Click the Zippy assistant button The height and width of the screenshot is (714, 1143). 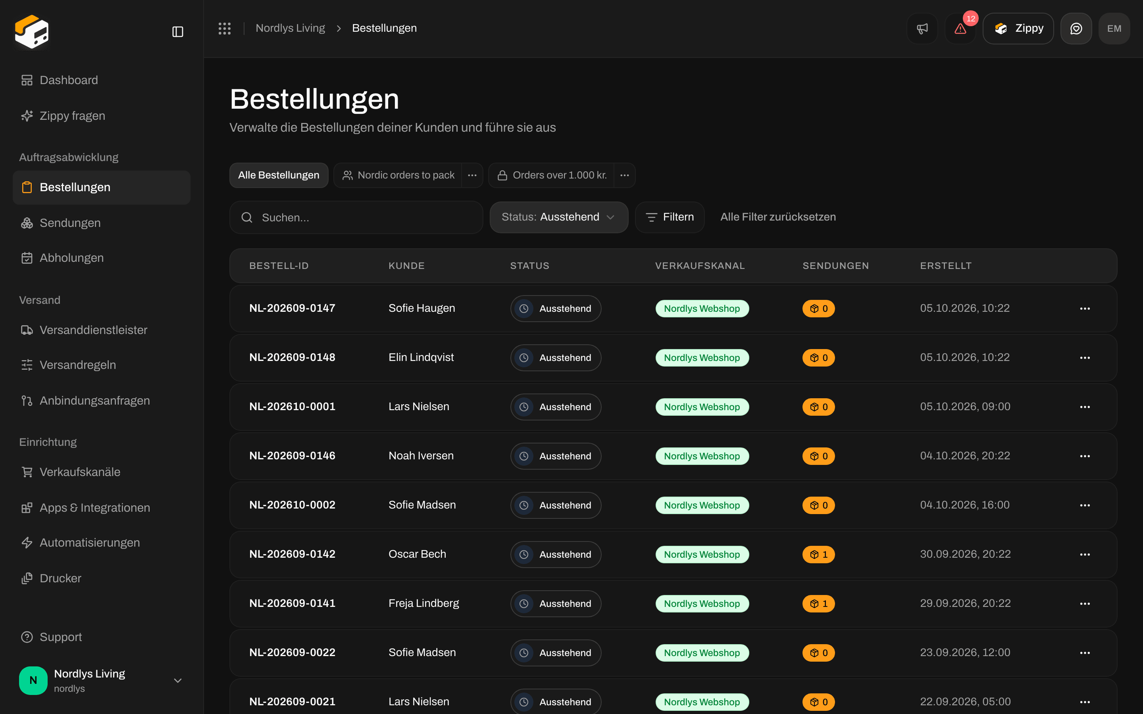click(1018, 28)
